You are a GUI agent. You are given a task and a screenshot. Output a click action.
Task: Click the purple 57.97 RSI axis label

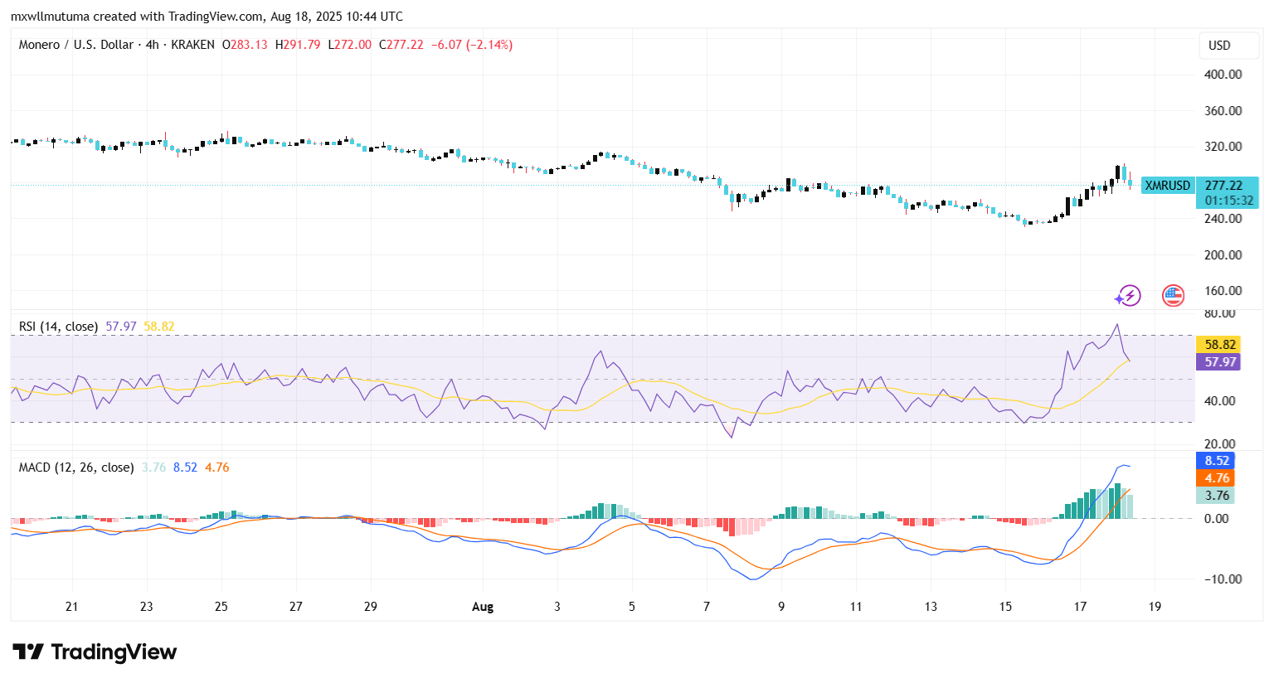(1219, 362)
